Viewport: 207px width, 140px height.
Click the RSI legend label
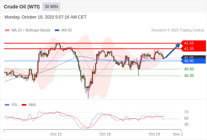point(14,105)
